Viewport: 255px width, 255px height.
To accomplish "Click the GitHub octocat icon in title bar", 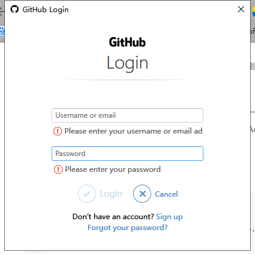I will point(15,9).
